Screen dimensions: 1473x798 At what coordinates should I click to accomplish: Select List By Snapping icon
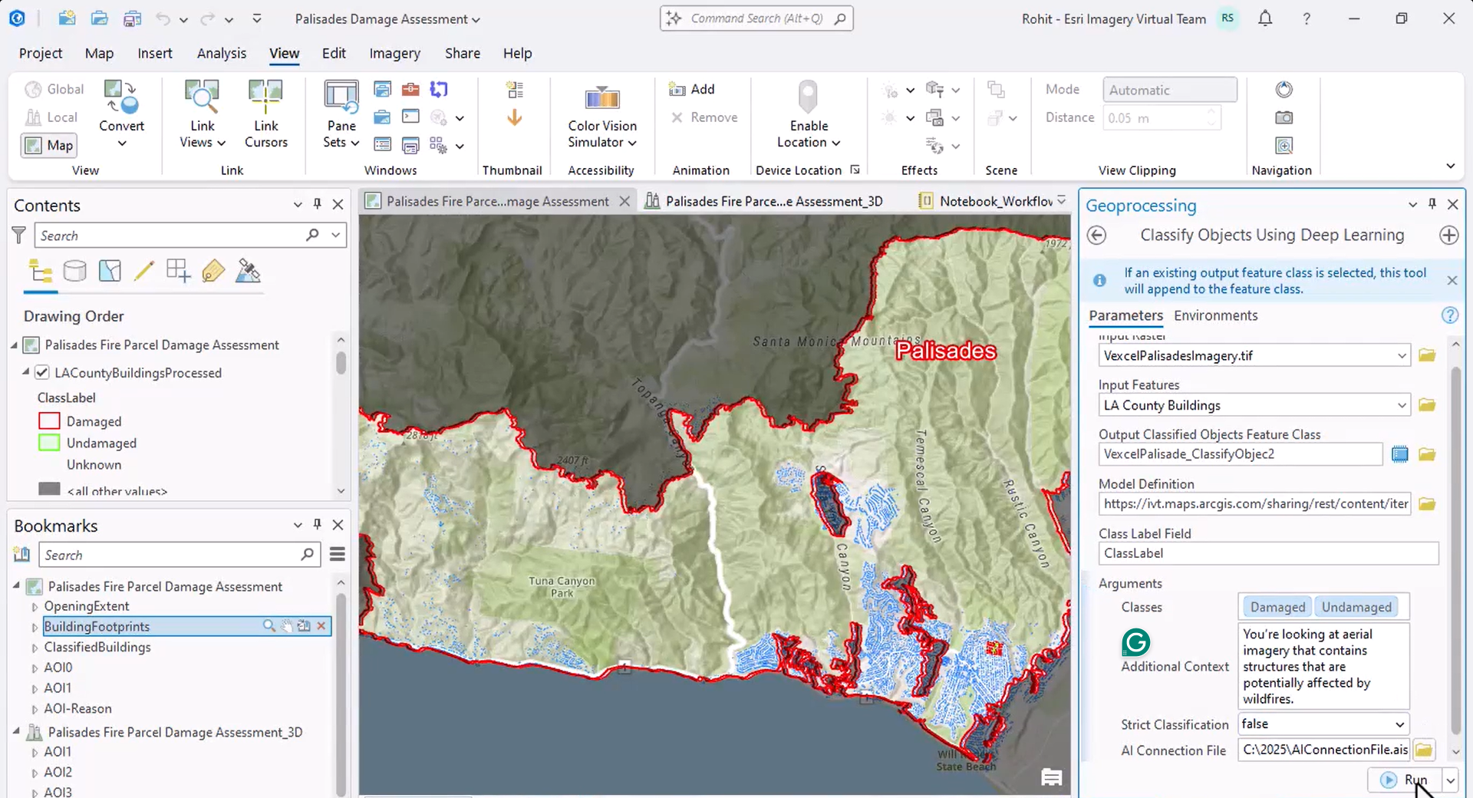click(x=178, y=271)
